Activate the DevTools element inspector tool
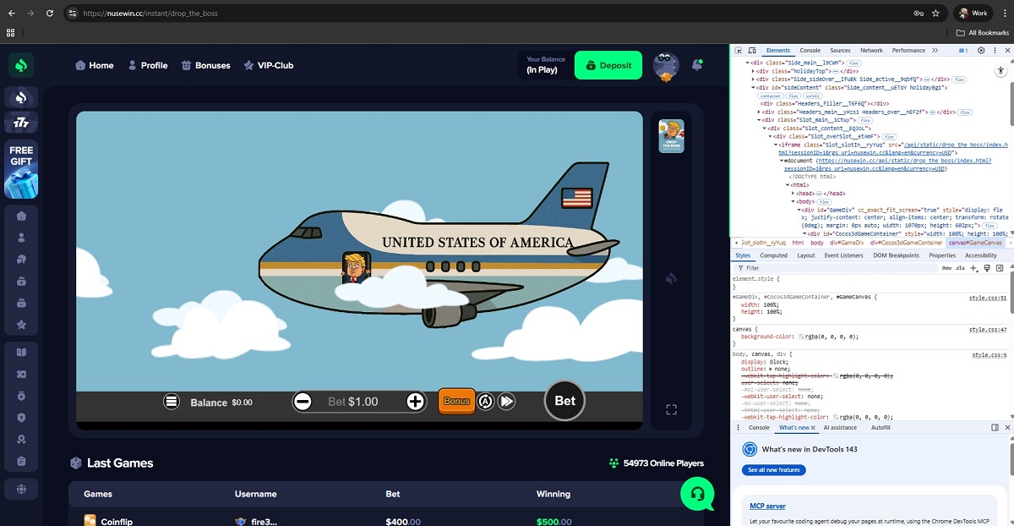 [739, 51]
